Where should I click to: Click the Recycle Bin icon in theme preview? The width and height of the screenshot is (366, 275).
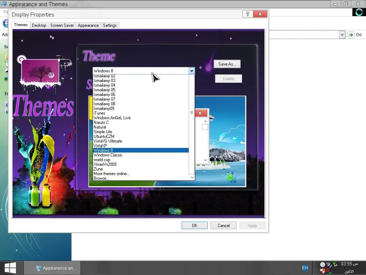(x=231, y=178)
